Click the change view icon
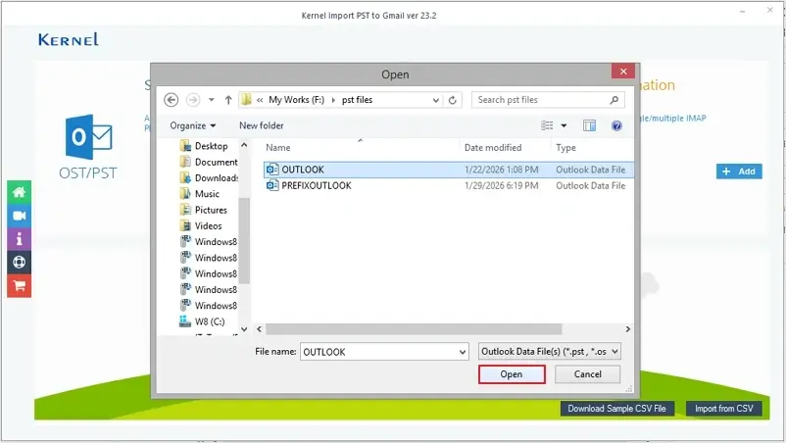The image size is (786, 443). tap(547, 125)
